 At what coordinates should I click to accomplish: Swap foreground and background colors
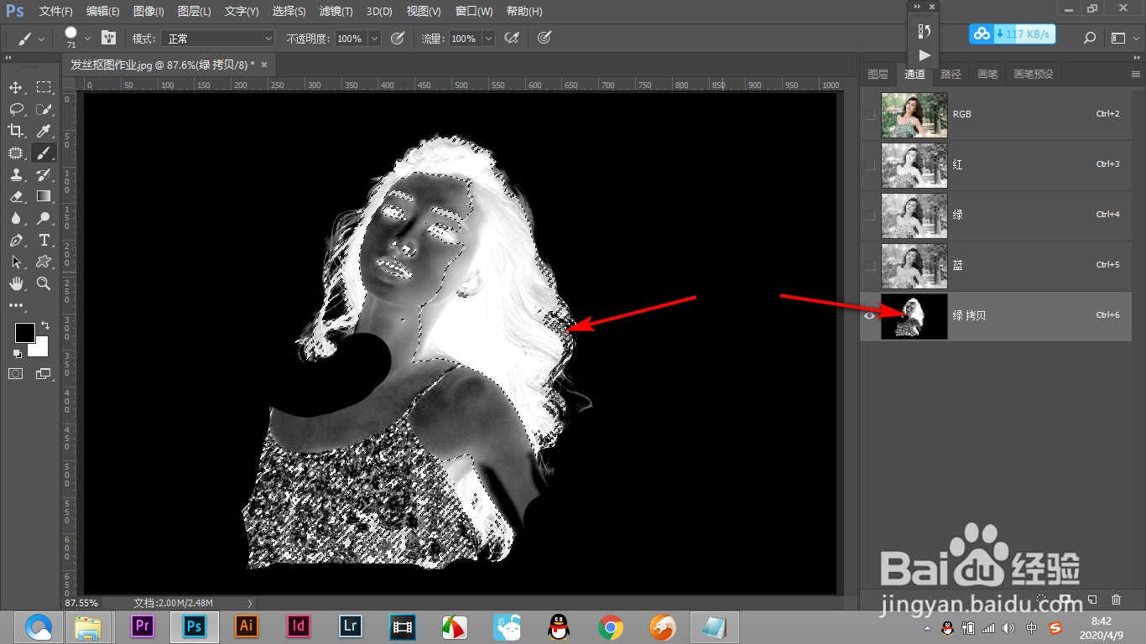tap(45, 325)
